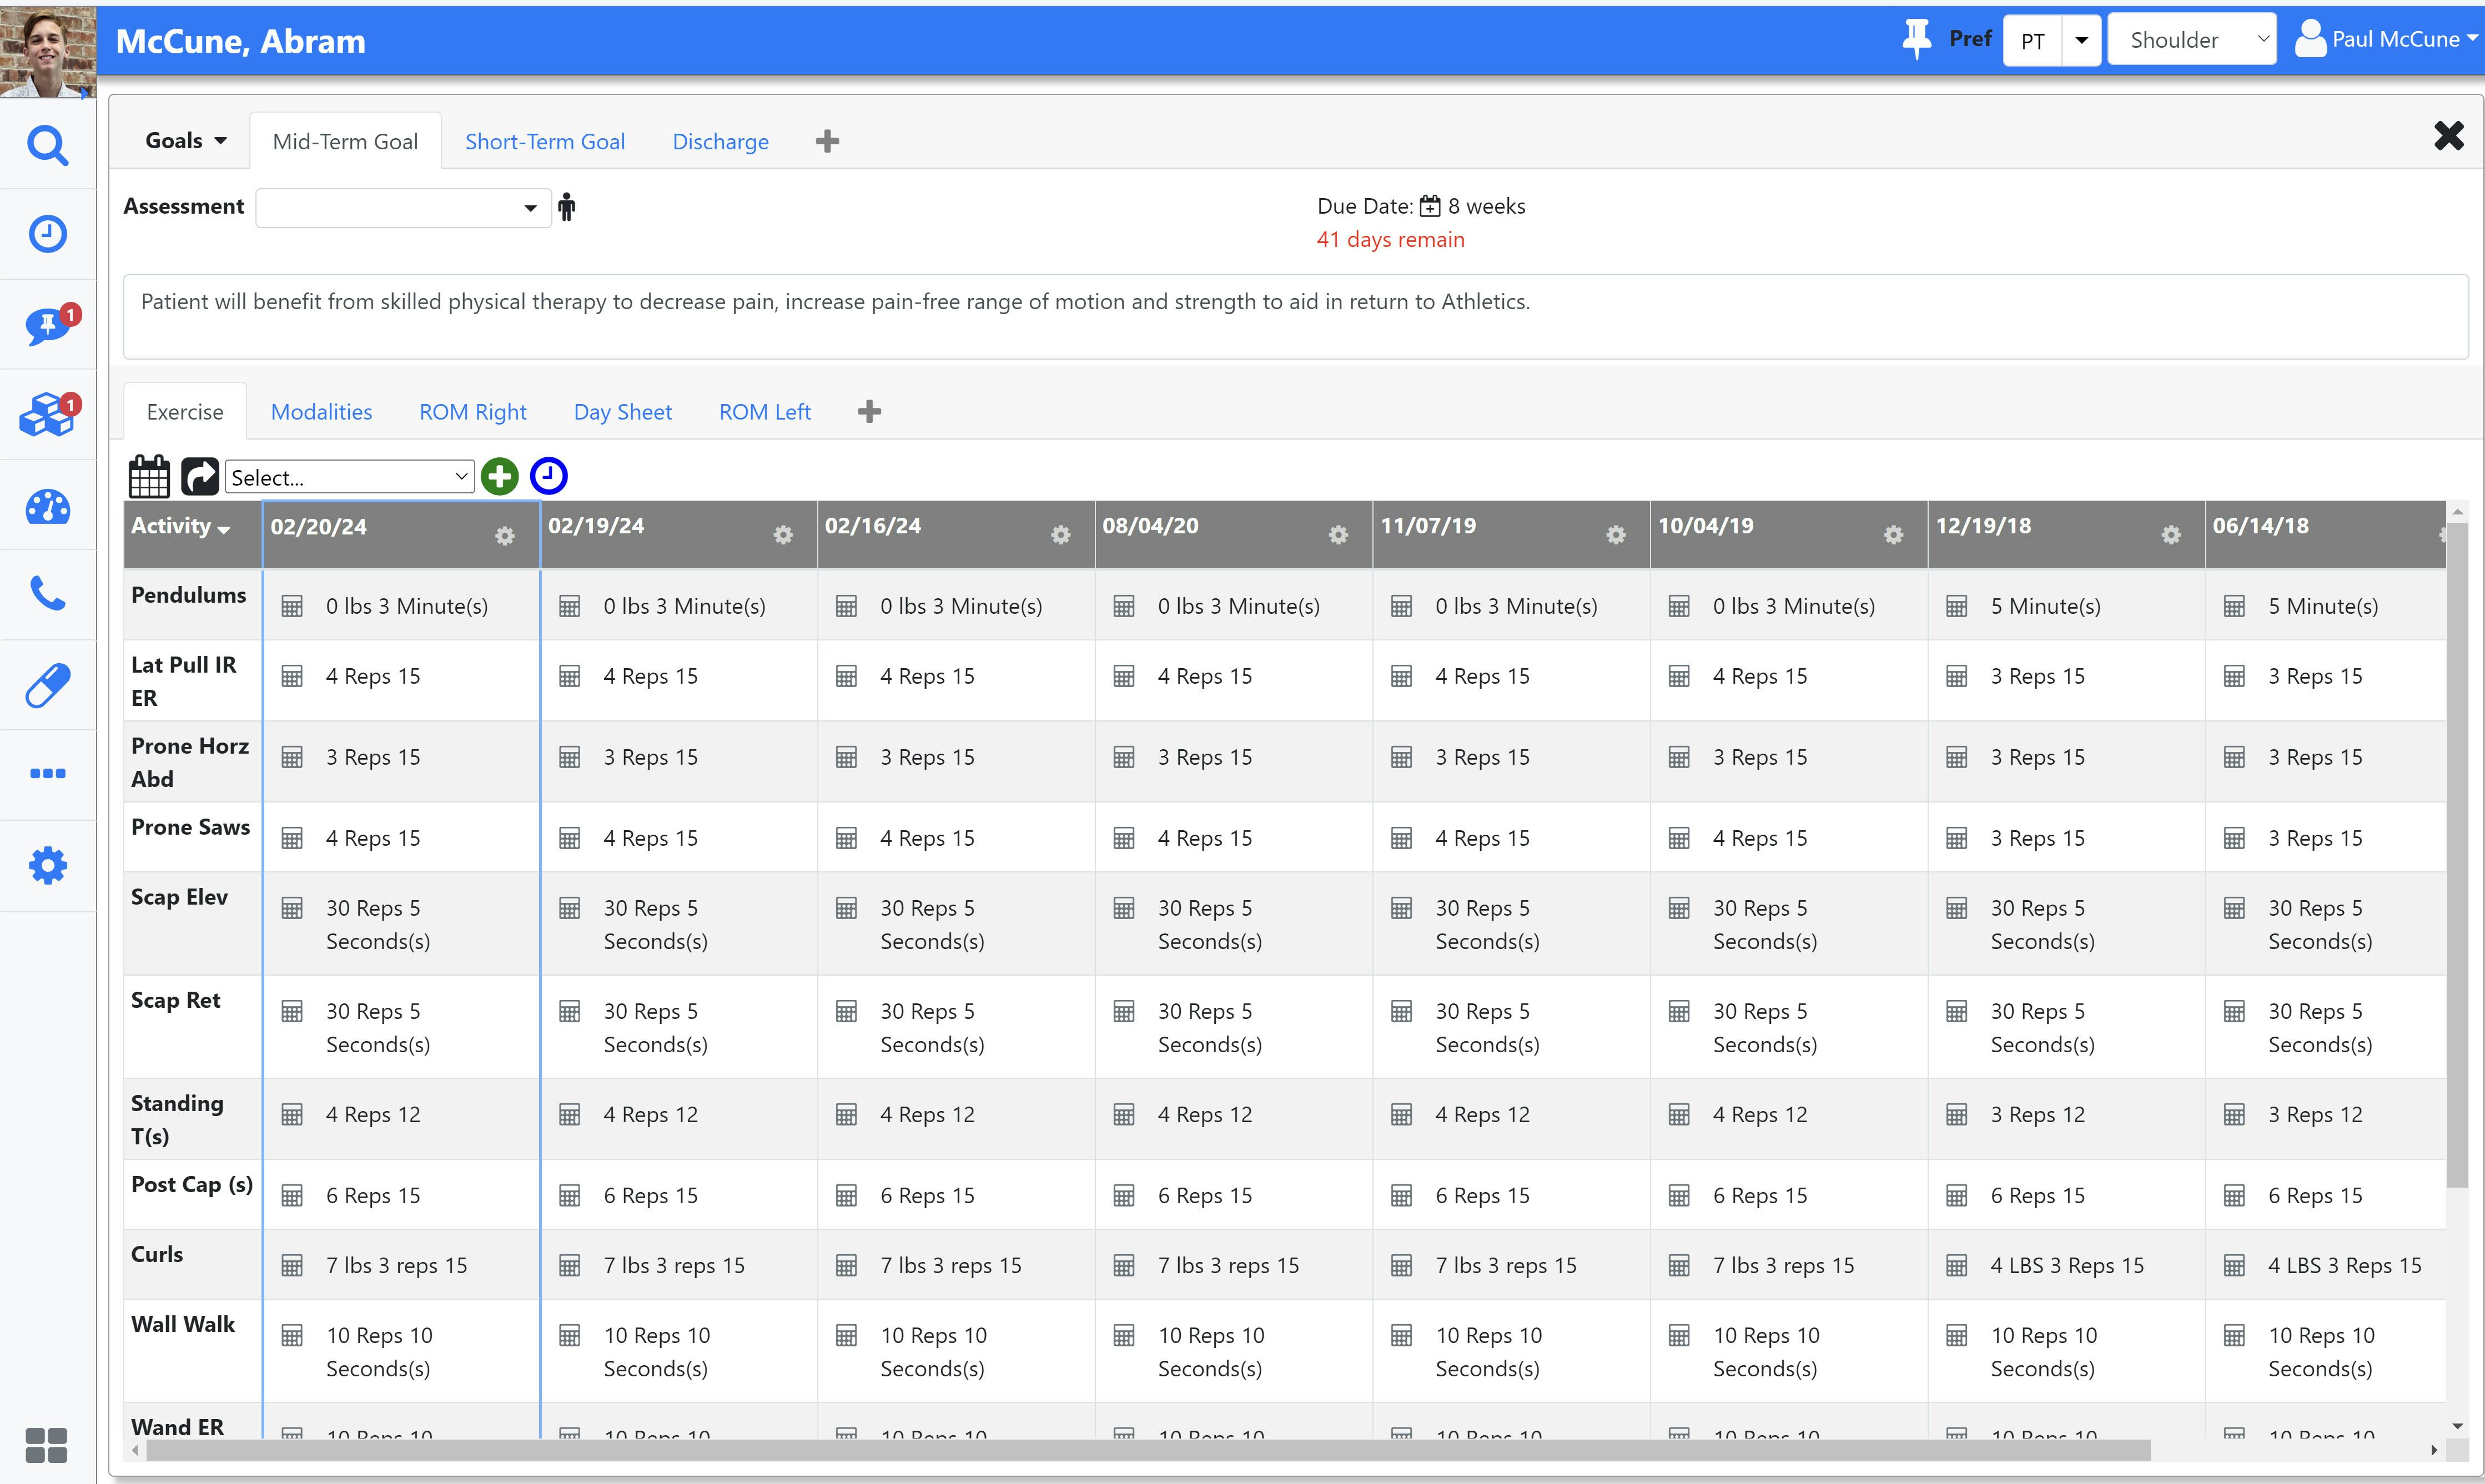
Task: Open the clock history sidebar icon
Action: (47, 234)
